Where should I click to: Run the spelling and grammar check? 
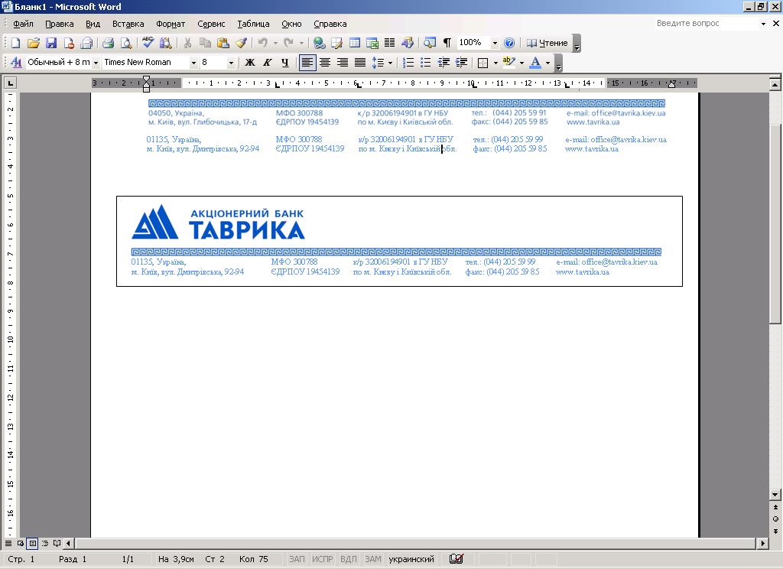pyautogui.click(x=148, y=43)
